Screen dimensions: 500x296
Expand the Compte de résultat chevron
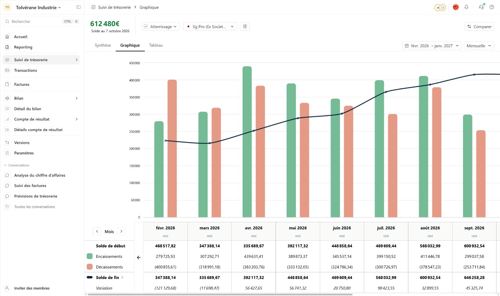pos(77,119)
